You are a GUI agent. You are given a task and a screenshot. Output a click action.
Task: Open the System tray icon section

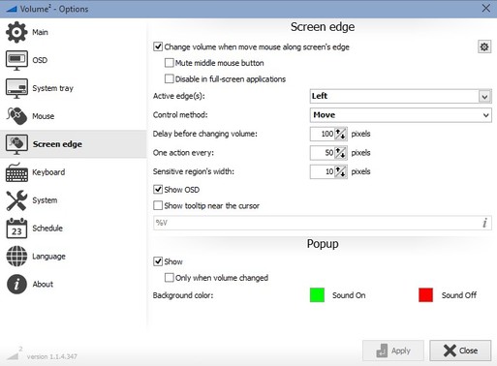[x=16, y=88]
